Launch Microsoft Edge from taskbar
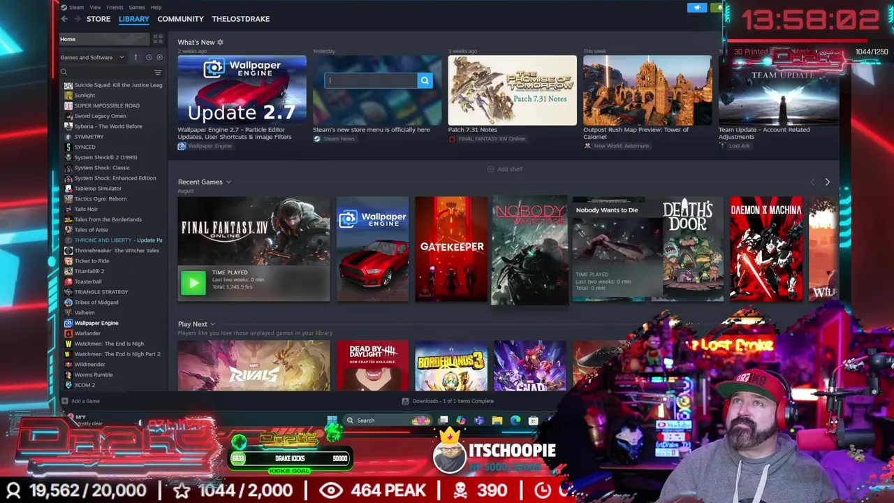This screenshot has height=503, width=894. pyautogui.click(x=515, y=420)
